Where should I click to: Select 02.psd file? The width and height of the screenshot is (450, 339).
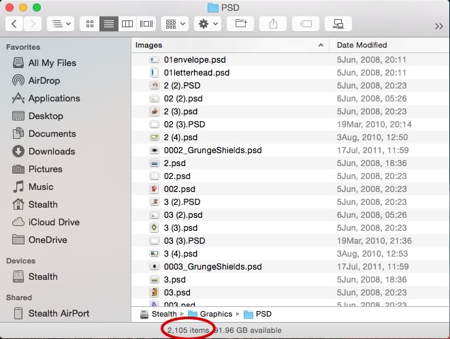(291, 176)
